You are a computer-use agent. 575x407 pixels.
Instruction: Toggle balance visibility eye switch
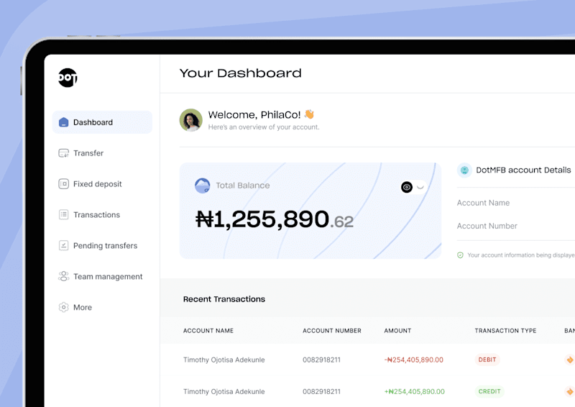pos(413,187)
